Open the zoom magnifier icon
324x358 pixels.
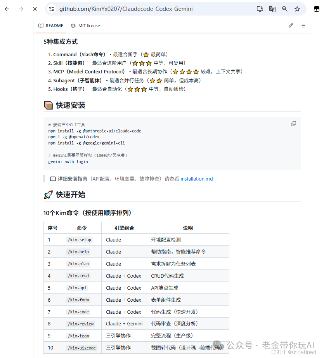[284, 9]
